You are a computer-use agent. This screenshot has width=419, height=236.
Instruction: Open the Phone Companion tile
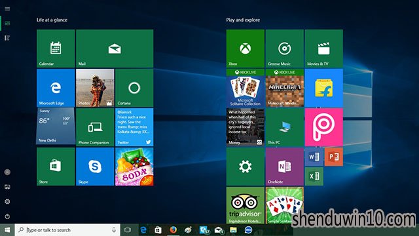tap(95, 127)
